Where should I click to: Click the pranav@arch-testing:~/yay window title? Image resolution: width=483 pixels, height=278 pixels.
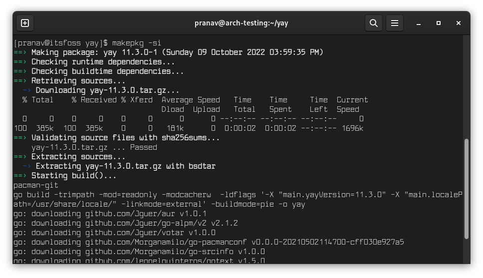[241, 23]
